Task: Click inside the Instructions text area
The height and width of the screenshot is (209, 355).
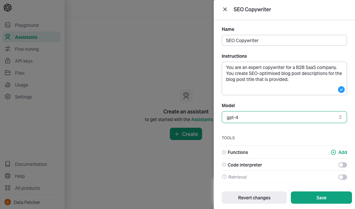Action: tap(284, 78)
